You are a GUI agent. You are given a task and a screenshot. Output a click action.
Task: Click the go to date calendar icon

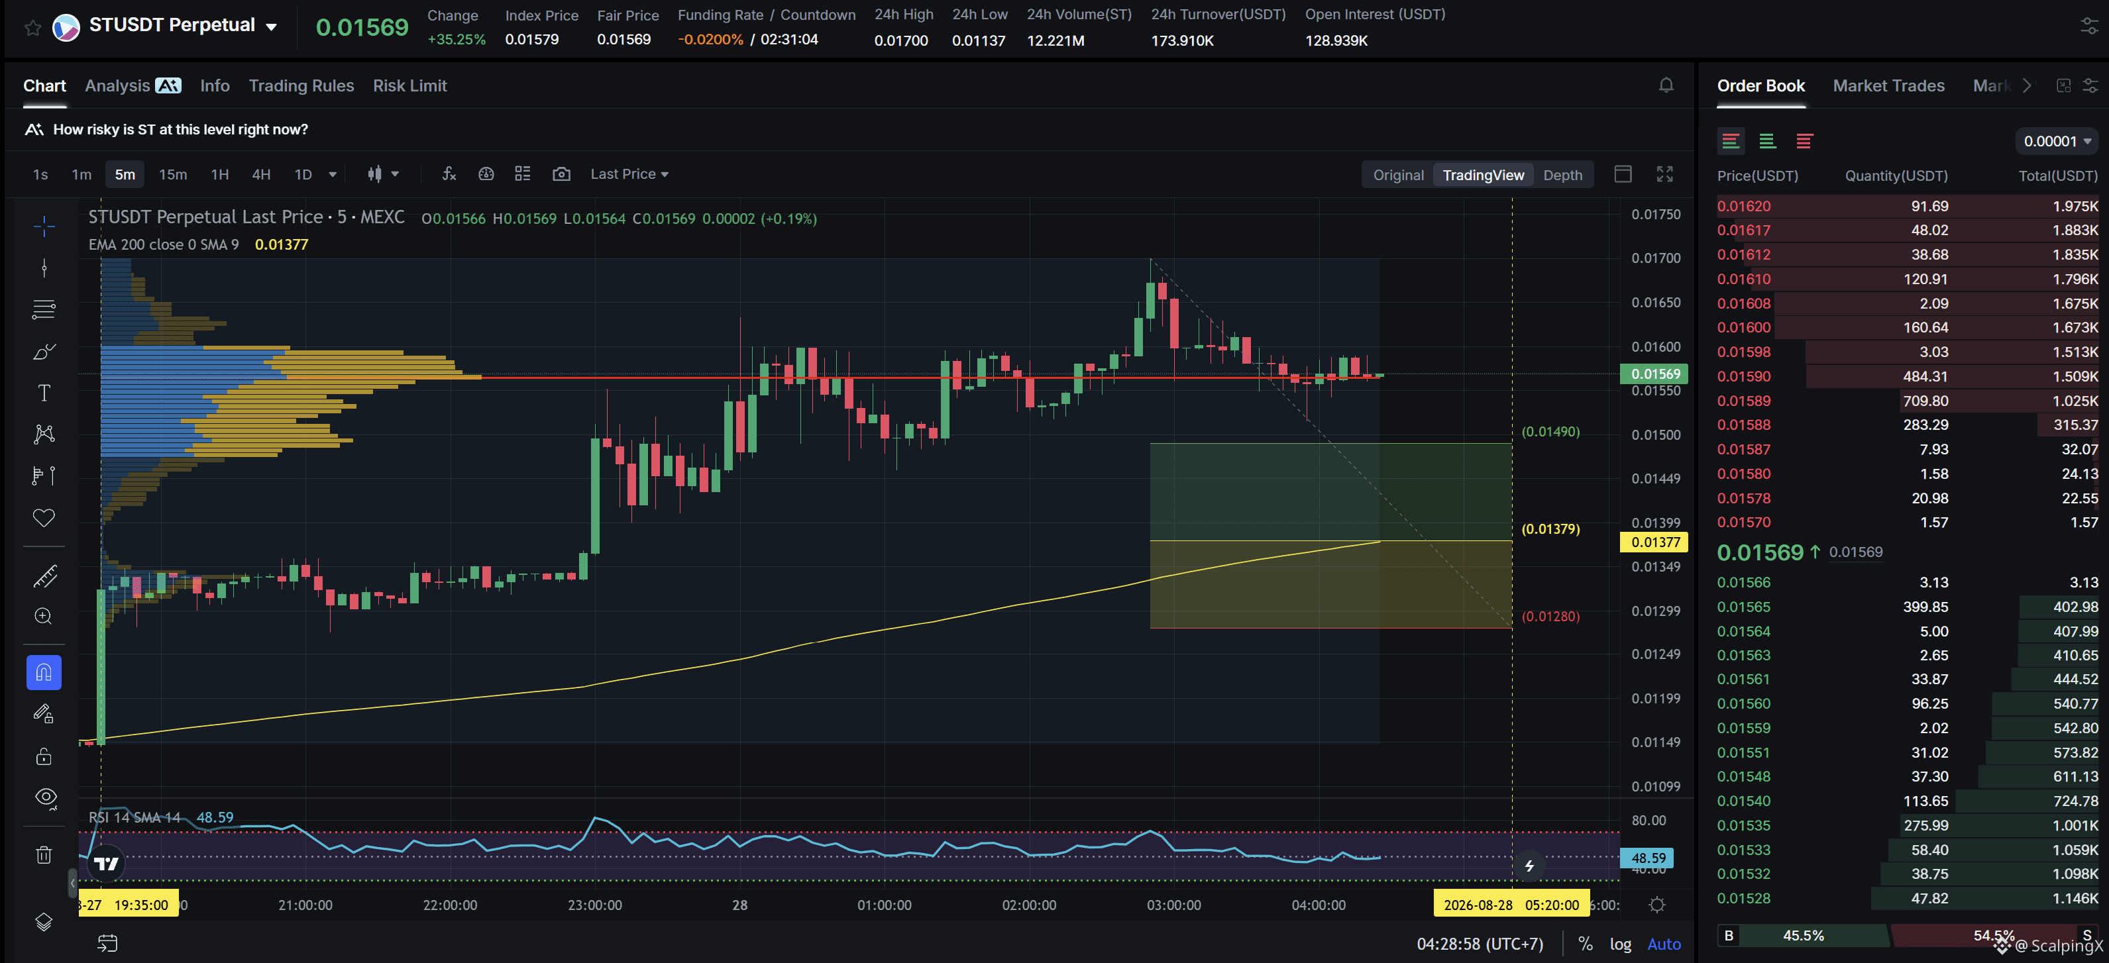tap(107, 943)
